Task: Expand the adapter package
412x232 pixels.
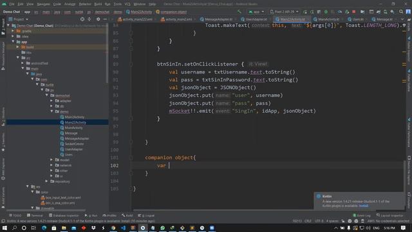Action: coord(51,101)
